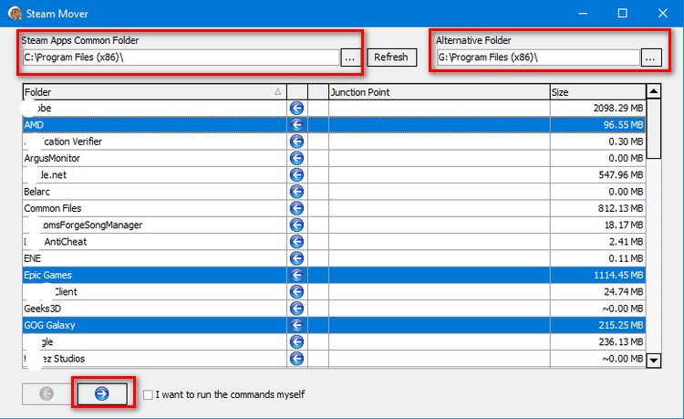Click the blue arrow beside the 24.74 MB row

pos(296,291)
